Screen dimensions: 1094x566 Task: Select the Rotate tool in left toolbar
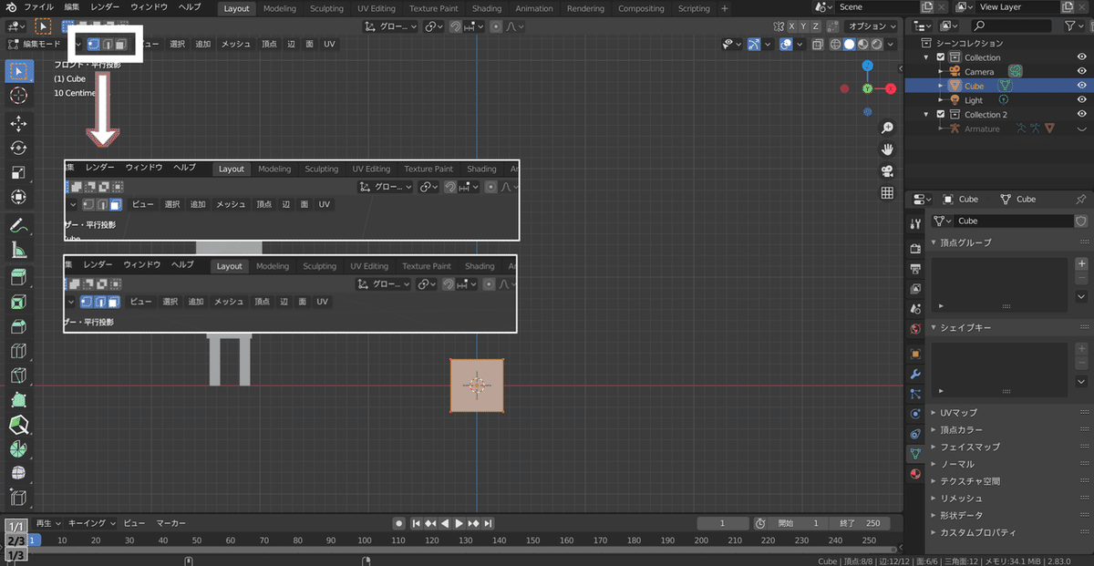(x=18, y=148)
